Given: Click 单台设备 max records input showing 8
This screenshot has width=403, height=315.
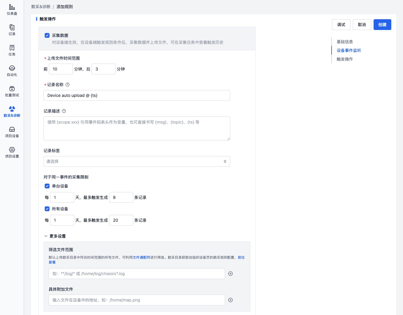Looking at the screenshot, I should [121, 197].
